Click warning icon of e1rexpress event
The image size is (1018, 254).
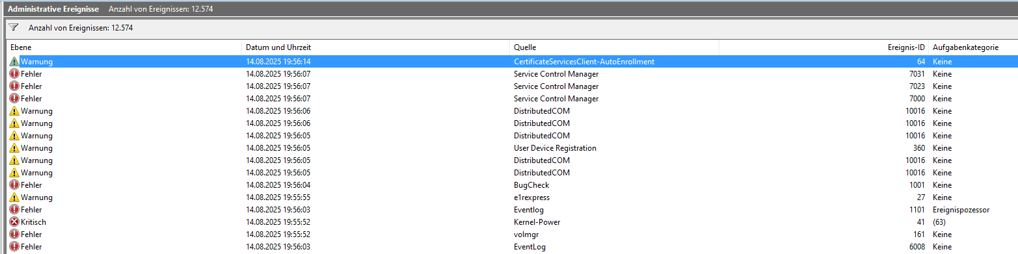pos(14,197)
